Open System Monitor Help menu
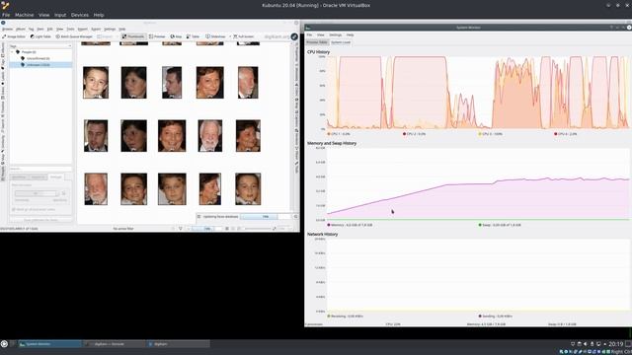Viewport: 632px width, 355px height. pos(350,35)
